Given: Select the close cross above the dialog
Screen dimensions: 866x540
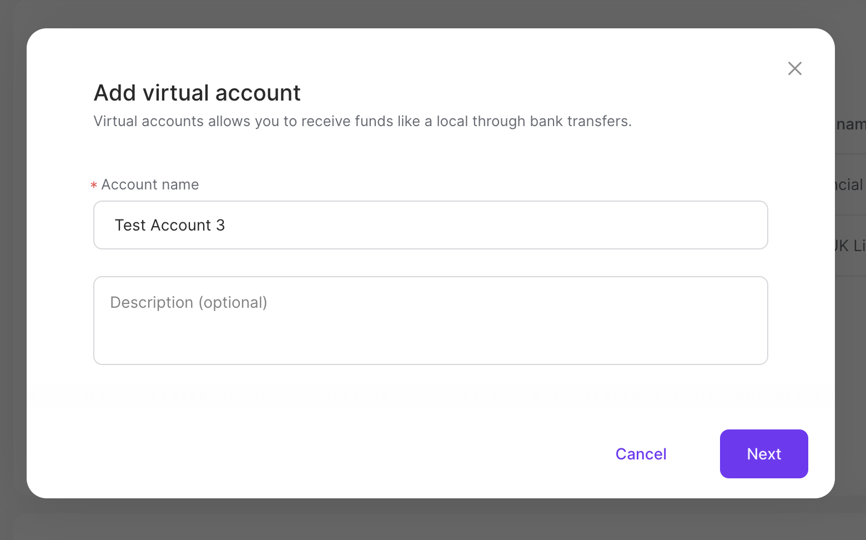Looking at the screenshot, I should click(x=794, y=68).
